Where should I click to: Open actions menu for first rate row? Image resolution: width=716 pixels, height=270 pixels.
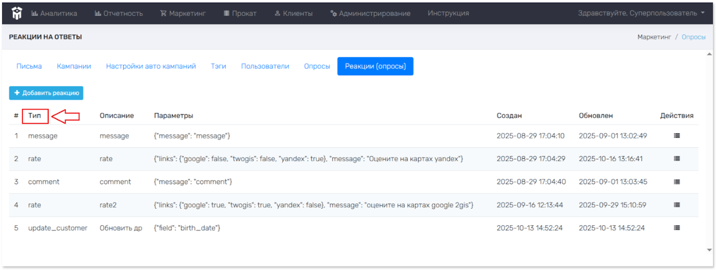676,159
